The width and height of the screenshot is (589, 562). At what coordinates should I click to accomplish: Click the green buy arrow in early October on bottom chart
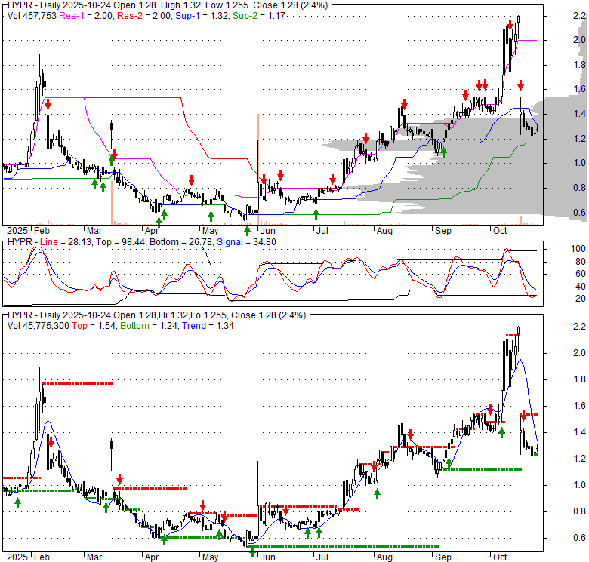point(501,432)
